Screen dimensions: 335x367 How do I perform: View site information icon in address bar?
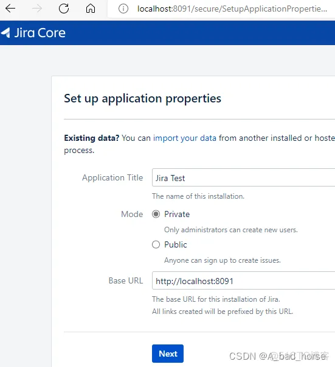pos(123,9)
